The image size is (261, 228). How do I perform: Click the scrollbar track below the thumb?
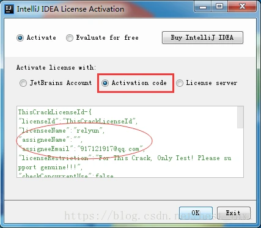[240, 153]
